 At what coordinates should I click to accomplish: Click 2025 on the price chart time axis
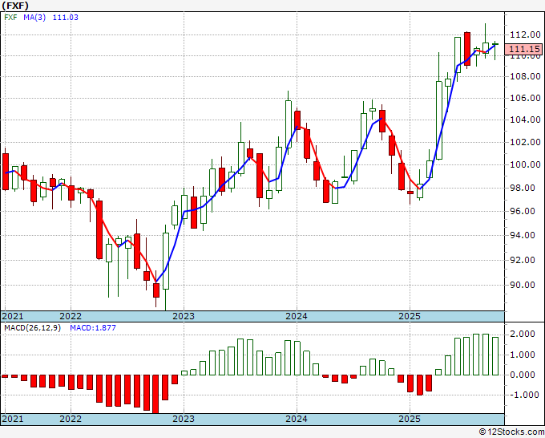coord(410,316)
